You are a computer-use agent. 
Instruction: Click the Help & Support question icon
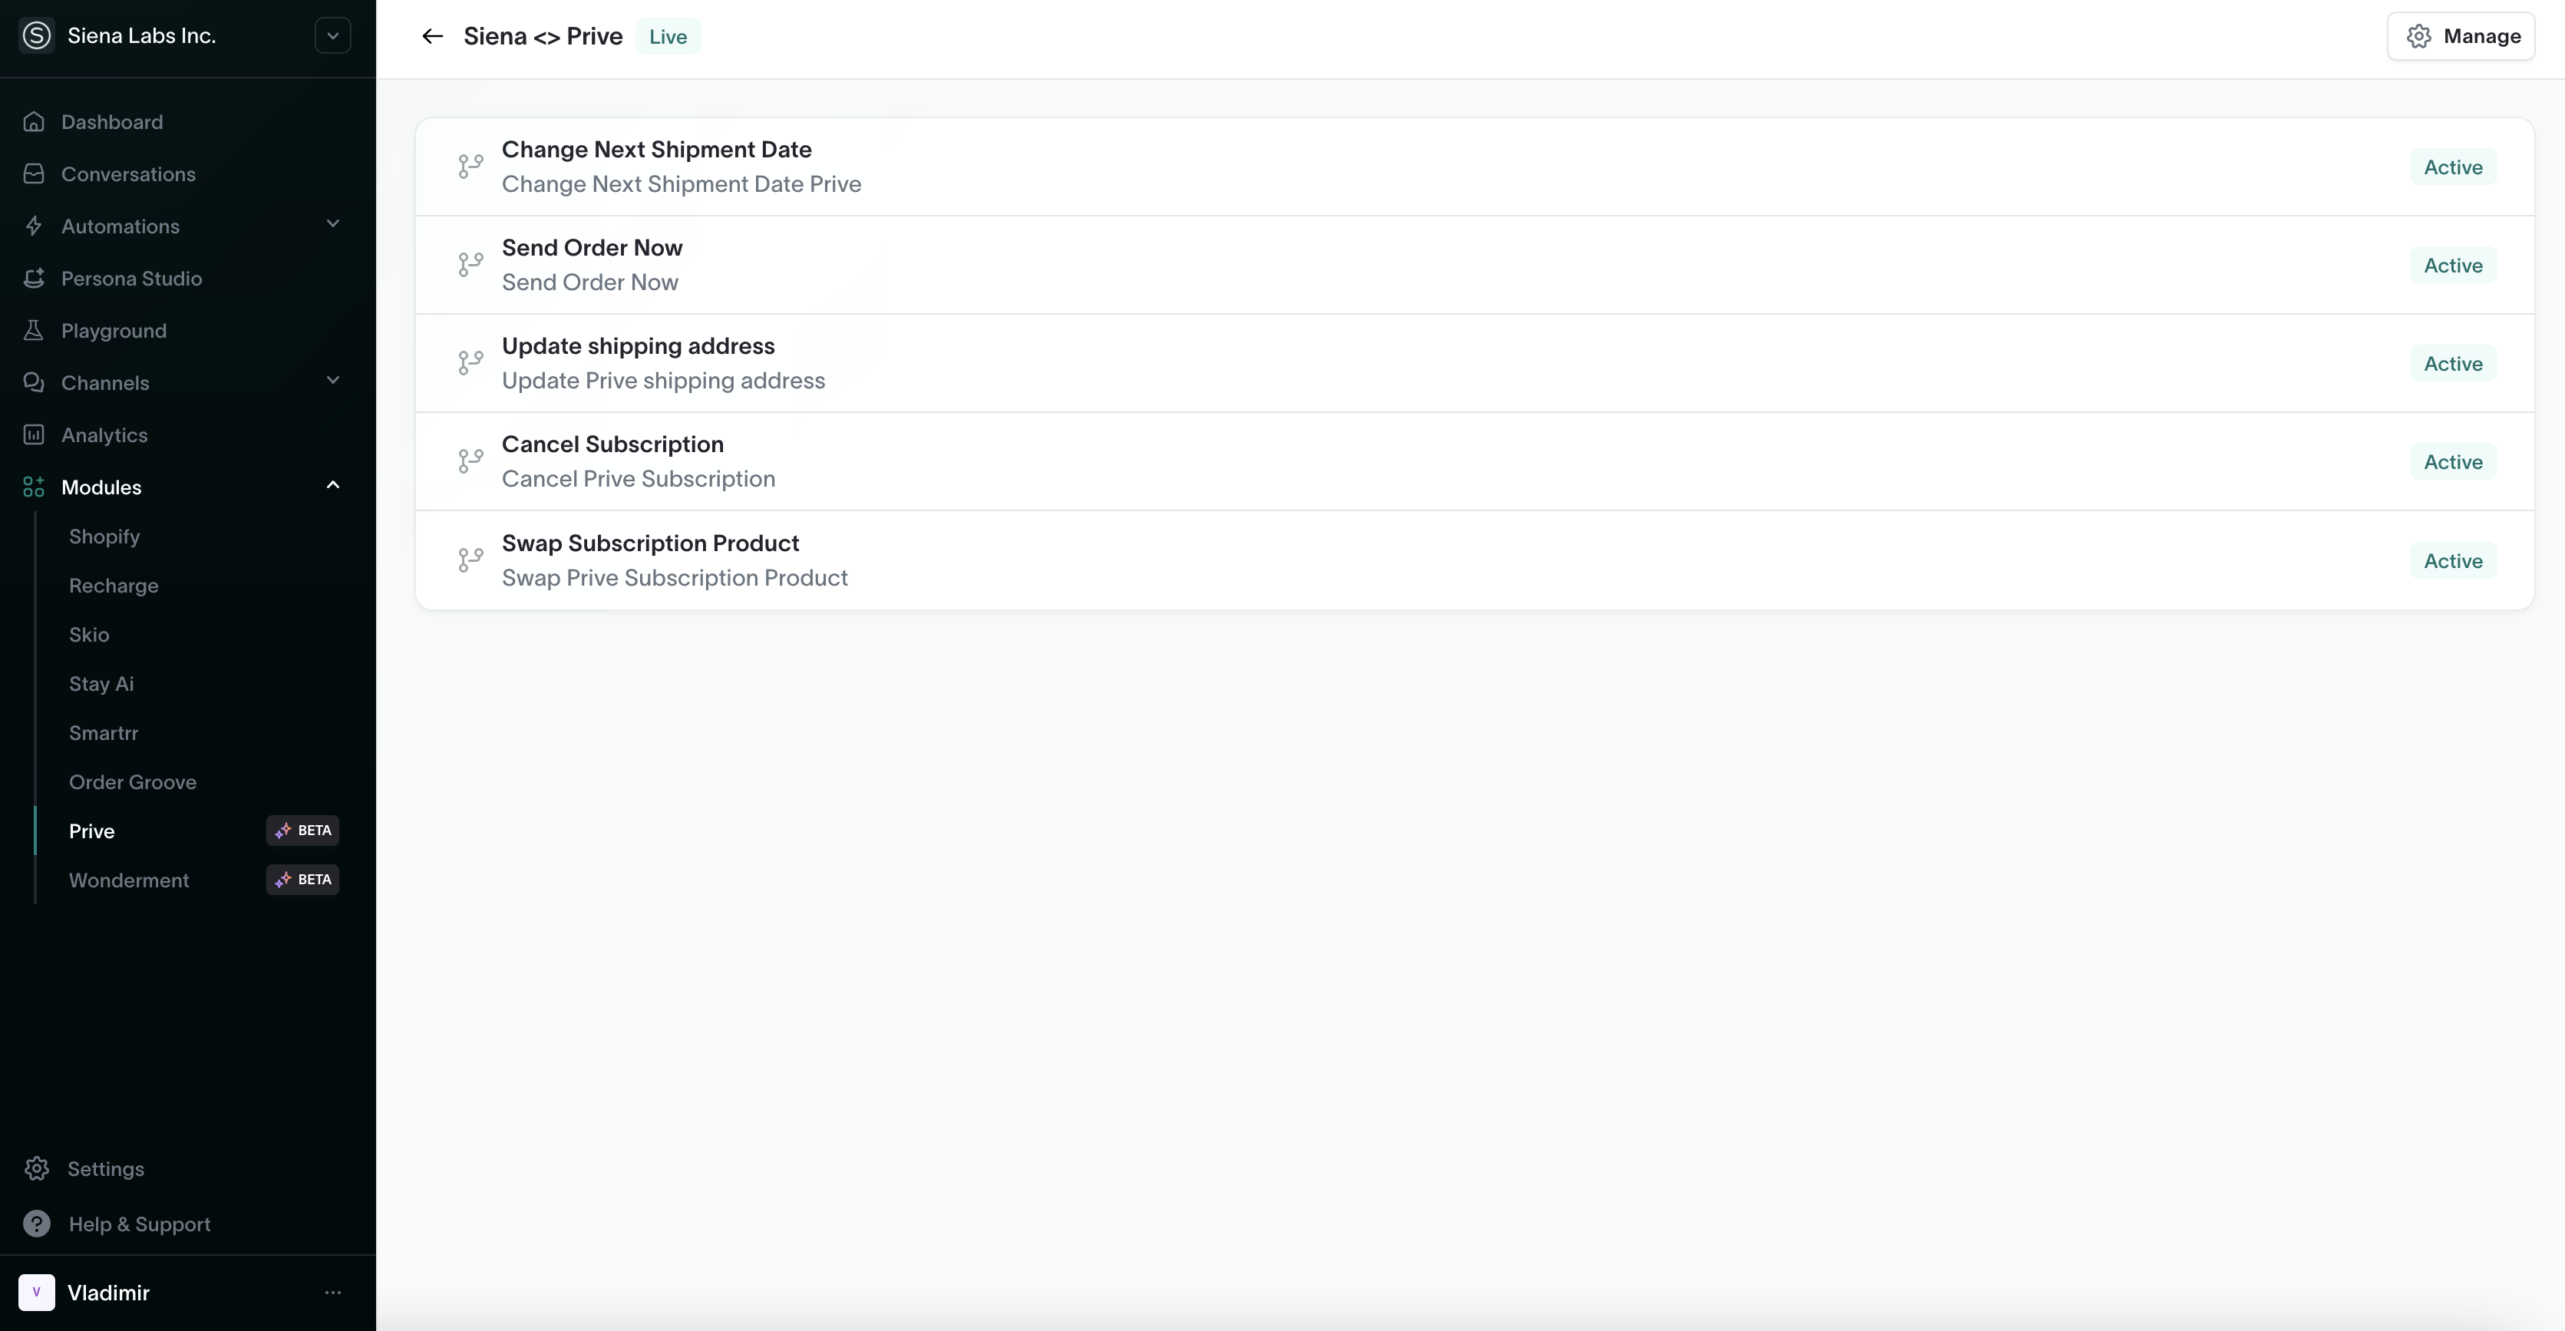pyautogui.click(x=37, y=1224)
